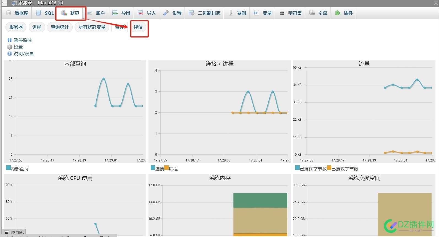The image size is (439, 237).
Task: Select the 建议 sub-tab
Action: point(138,27)
